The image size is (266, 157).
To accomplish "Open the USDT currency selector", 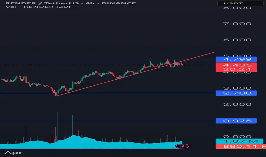I will click(x=240, y=3).
